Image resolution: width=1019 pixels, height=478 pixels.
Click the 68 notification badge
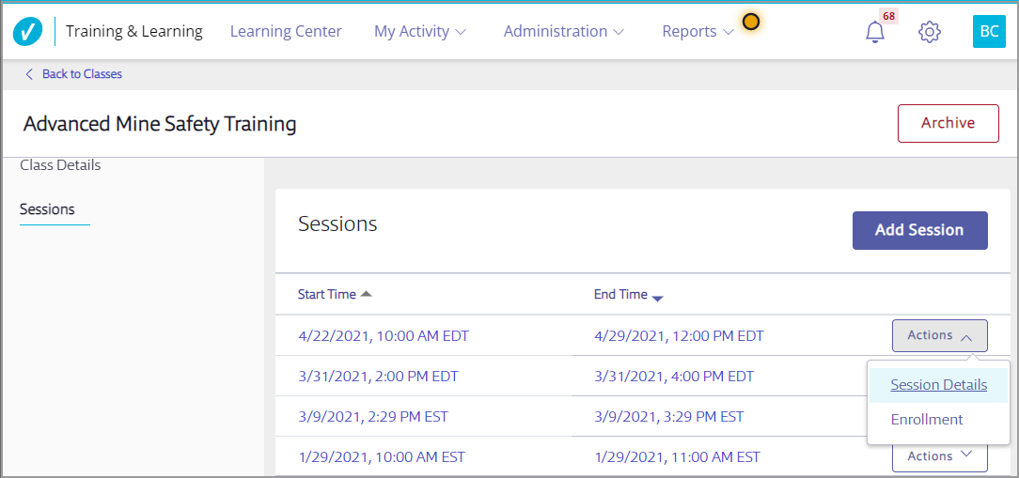pyautogui.click(x=888, y=16)
